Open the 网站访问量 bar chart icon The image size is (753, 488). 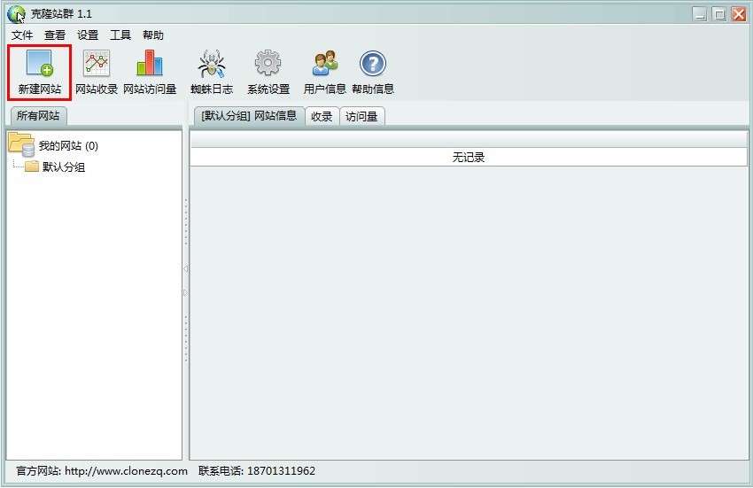pos(150,64)
